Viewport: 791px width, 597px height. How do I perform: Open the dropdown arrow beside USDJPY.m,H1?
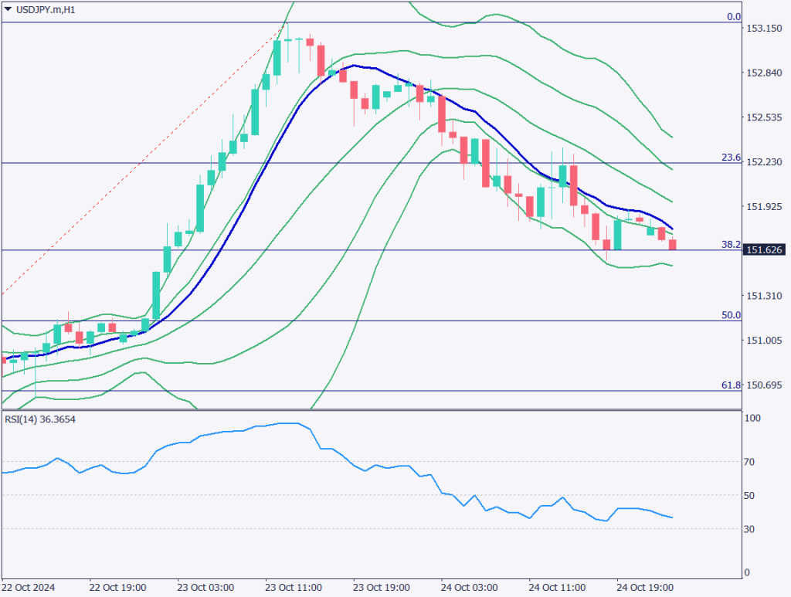click(8, 10)
